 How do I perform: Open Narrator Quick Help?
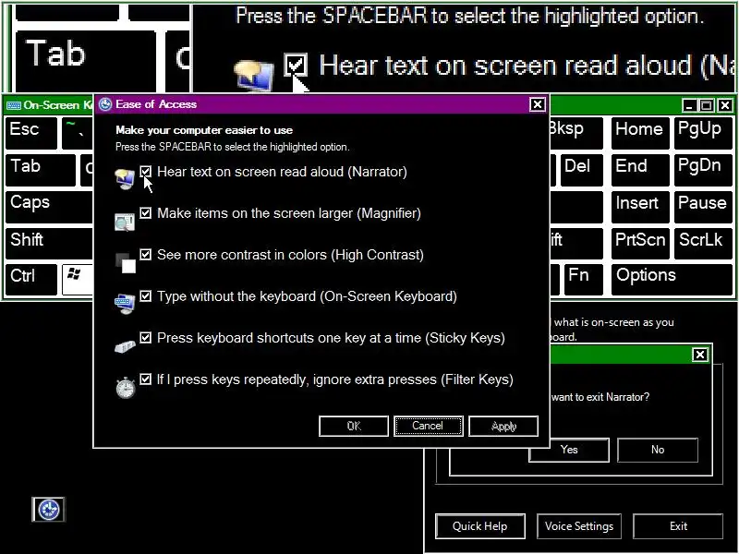479,526
